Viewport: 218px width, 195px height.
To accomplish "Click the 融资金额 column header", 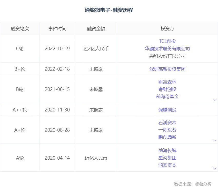I will [x=96, y=29].
